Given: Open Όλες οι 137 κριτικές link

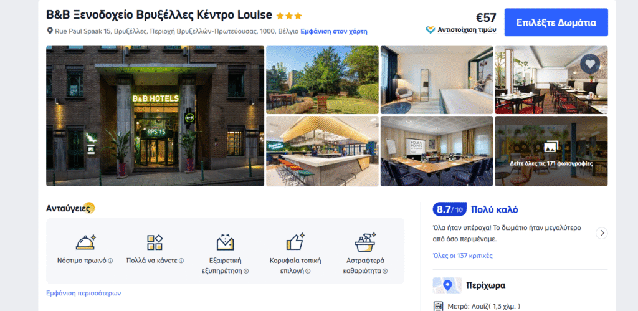Looking at the screenshot, I should (x=463, y=256).
